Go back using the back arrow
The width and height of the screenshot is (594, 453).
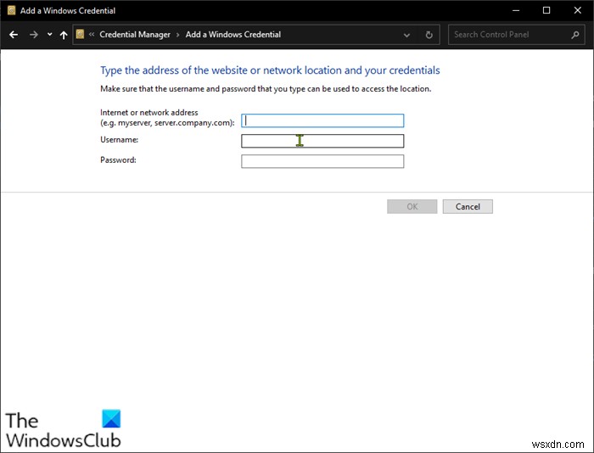[14, 35]
